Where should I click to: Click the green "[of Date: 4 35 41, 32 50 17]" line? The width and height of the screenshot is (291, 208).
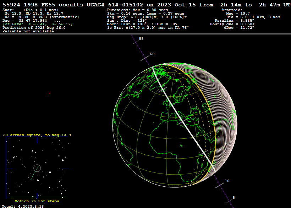click(x=38, y=24)
